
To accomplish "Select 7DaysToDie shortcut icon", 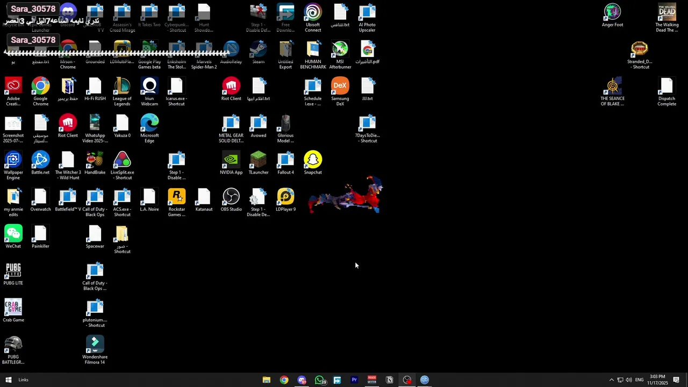I will tap(367, 128).
